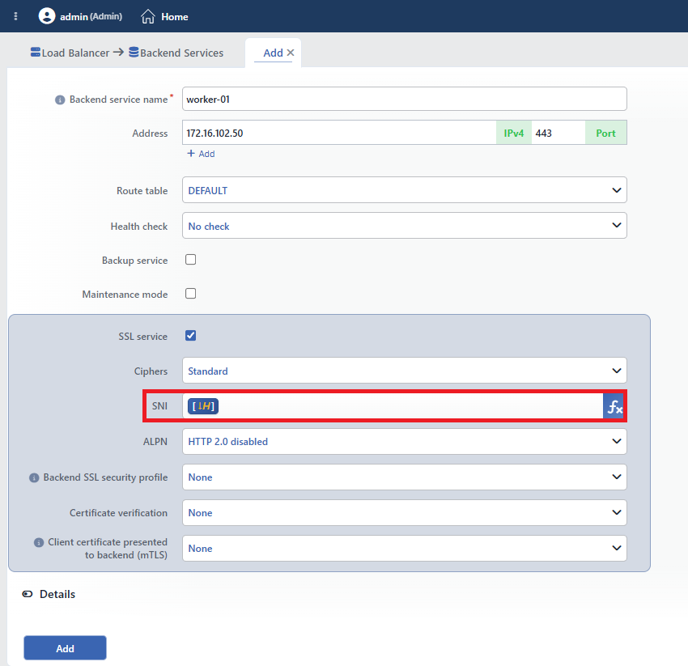Close the Add tab with X
Screen dimensions: 688x666
[x=291, y=53]
